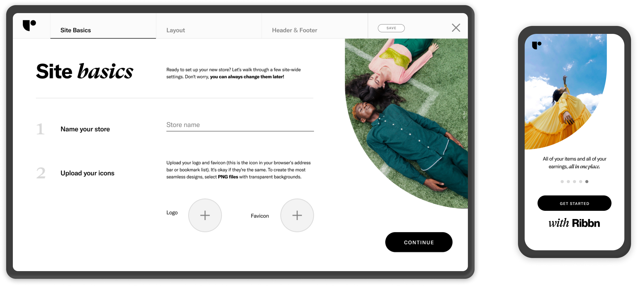Click the CONTINUE button
The width and height of the screenshot is (639, 286).
coord(419,242)
